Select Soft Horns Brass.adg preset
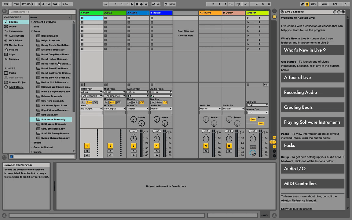352x220 pixels. (x=51, y=119)
